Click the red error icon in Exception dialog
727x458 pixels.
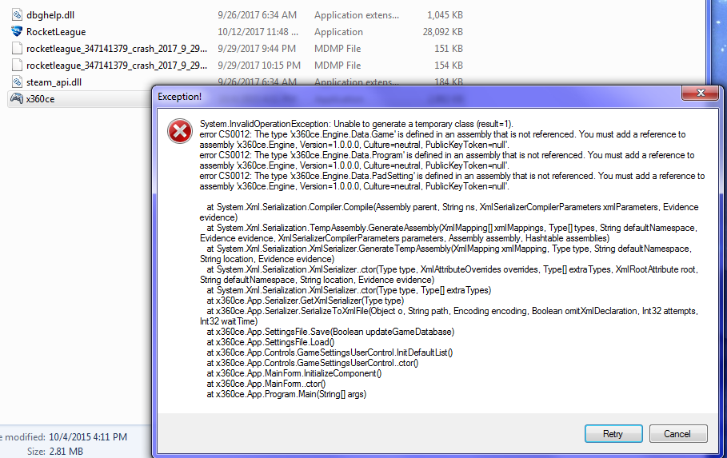pyautogui.click(x=180, y=131)
